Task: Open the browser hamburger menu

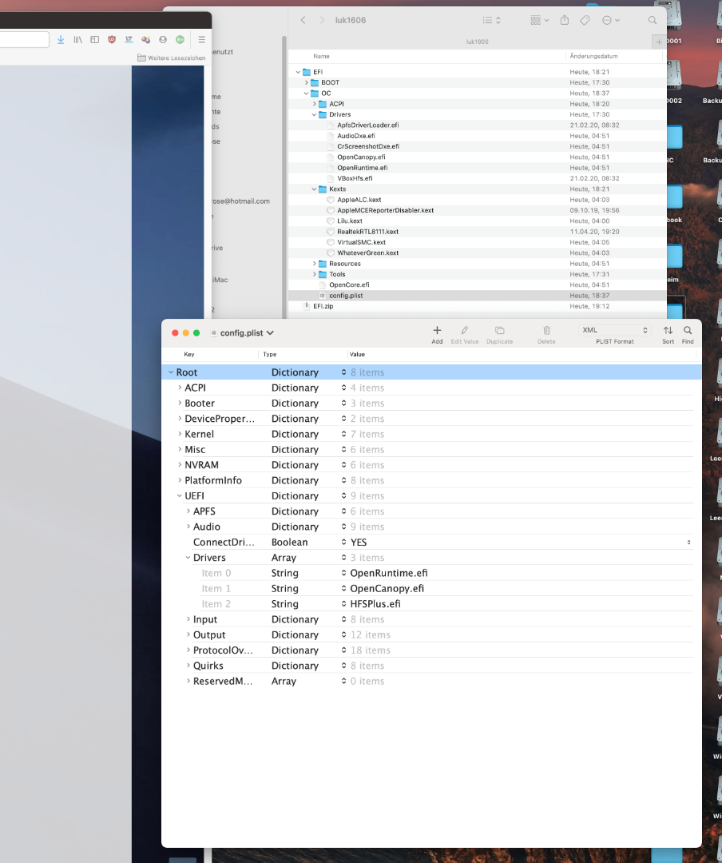Action: 201,40
